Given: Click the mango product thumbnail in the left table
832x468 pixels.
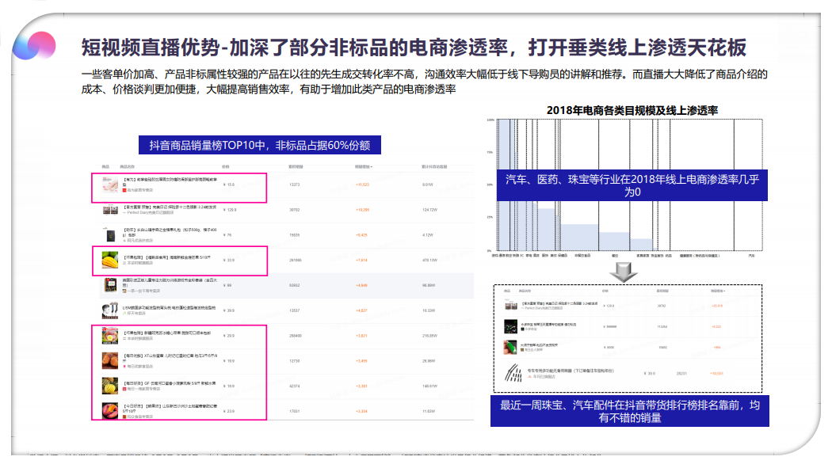Looking at the screenshot, I should point(109,259).
